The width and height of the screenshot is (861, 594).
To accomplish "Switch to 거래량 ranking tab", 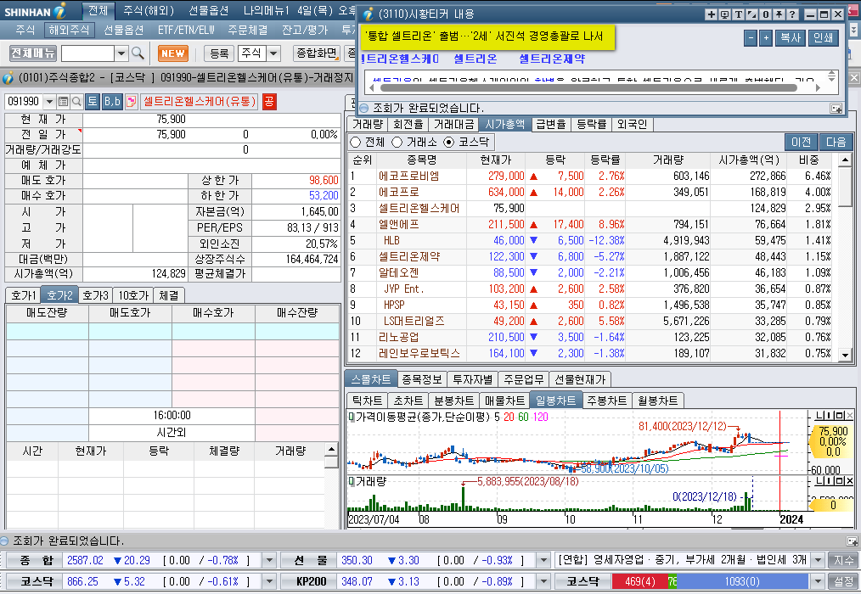I will [368, 125].
